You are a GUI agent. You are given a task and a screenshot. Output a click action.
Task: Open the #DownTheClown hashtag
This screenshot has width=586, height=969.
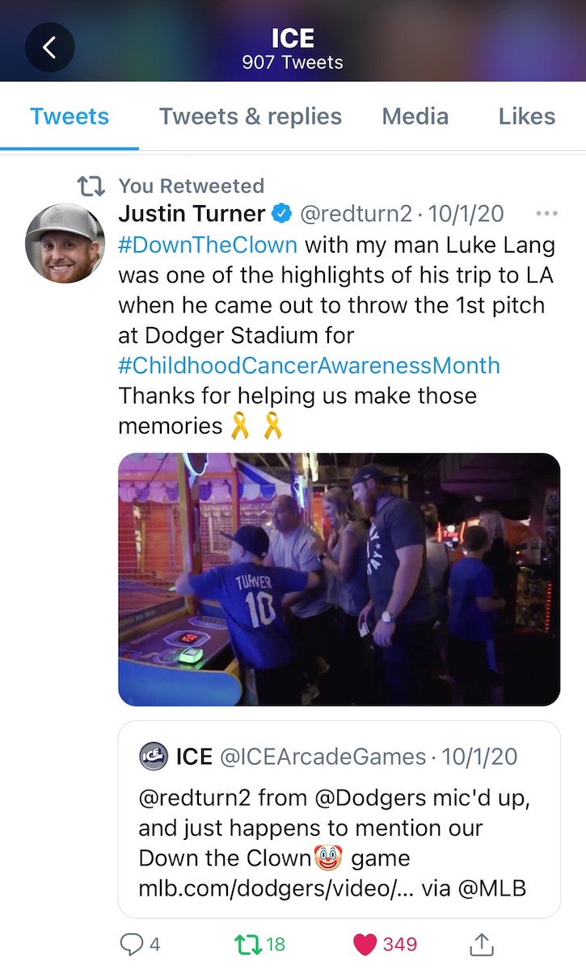point(208,244)
